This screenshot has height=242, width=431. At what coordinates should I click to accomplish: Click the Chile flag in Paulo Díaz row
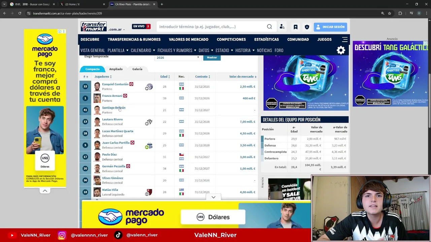(x=181, y=155)
